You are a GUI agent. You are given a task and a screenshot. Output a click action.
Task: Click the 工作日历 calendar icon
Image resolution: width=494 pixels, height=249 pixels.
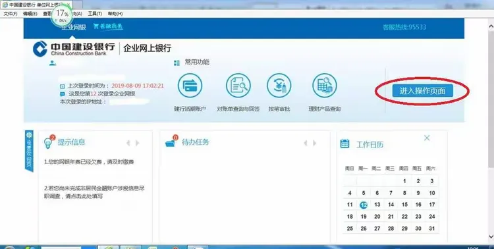pos(344,144)
